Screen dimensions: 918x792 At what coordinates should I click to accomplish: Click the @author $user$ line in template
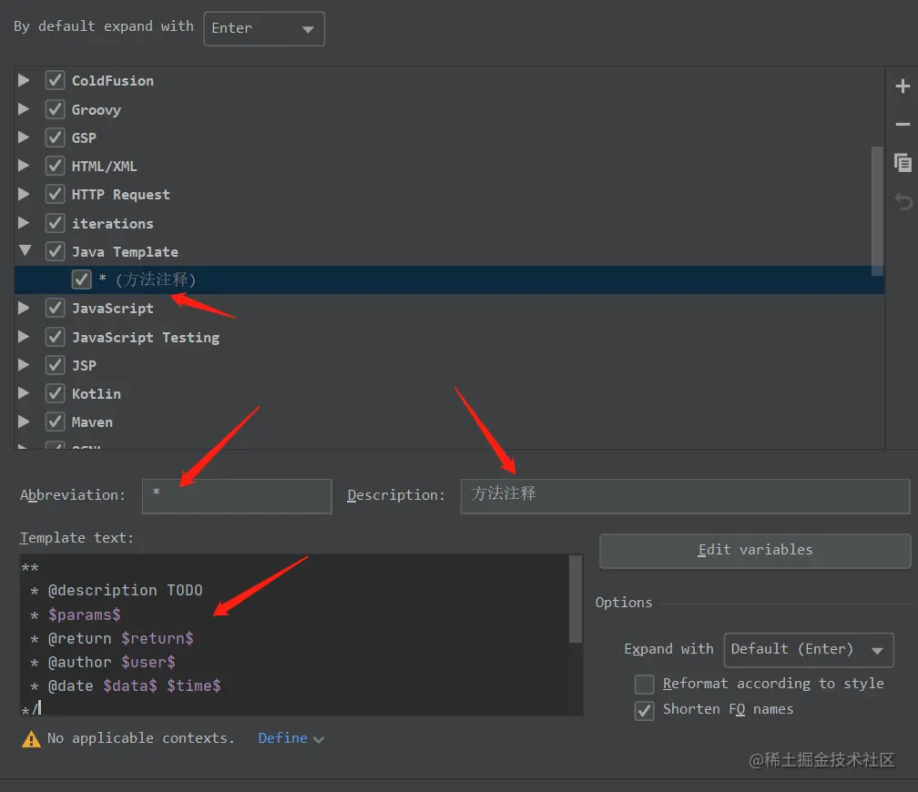point(111,663)
